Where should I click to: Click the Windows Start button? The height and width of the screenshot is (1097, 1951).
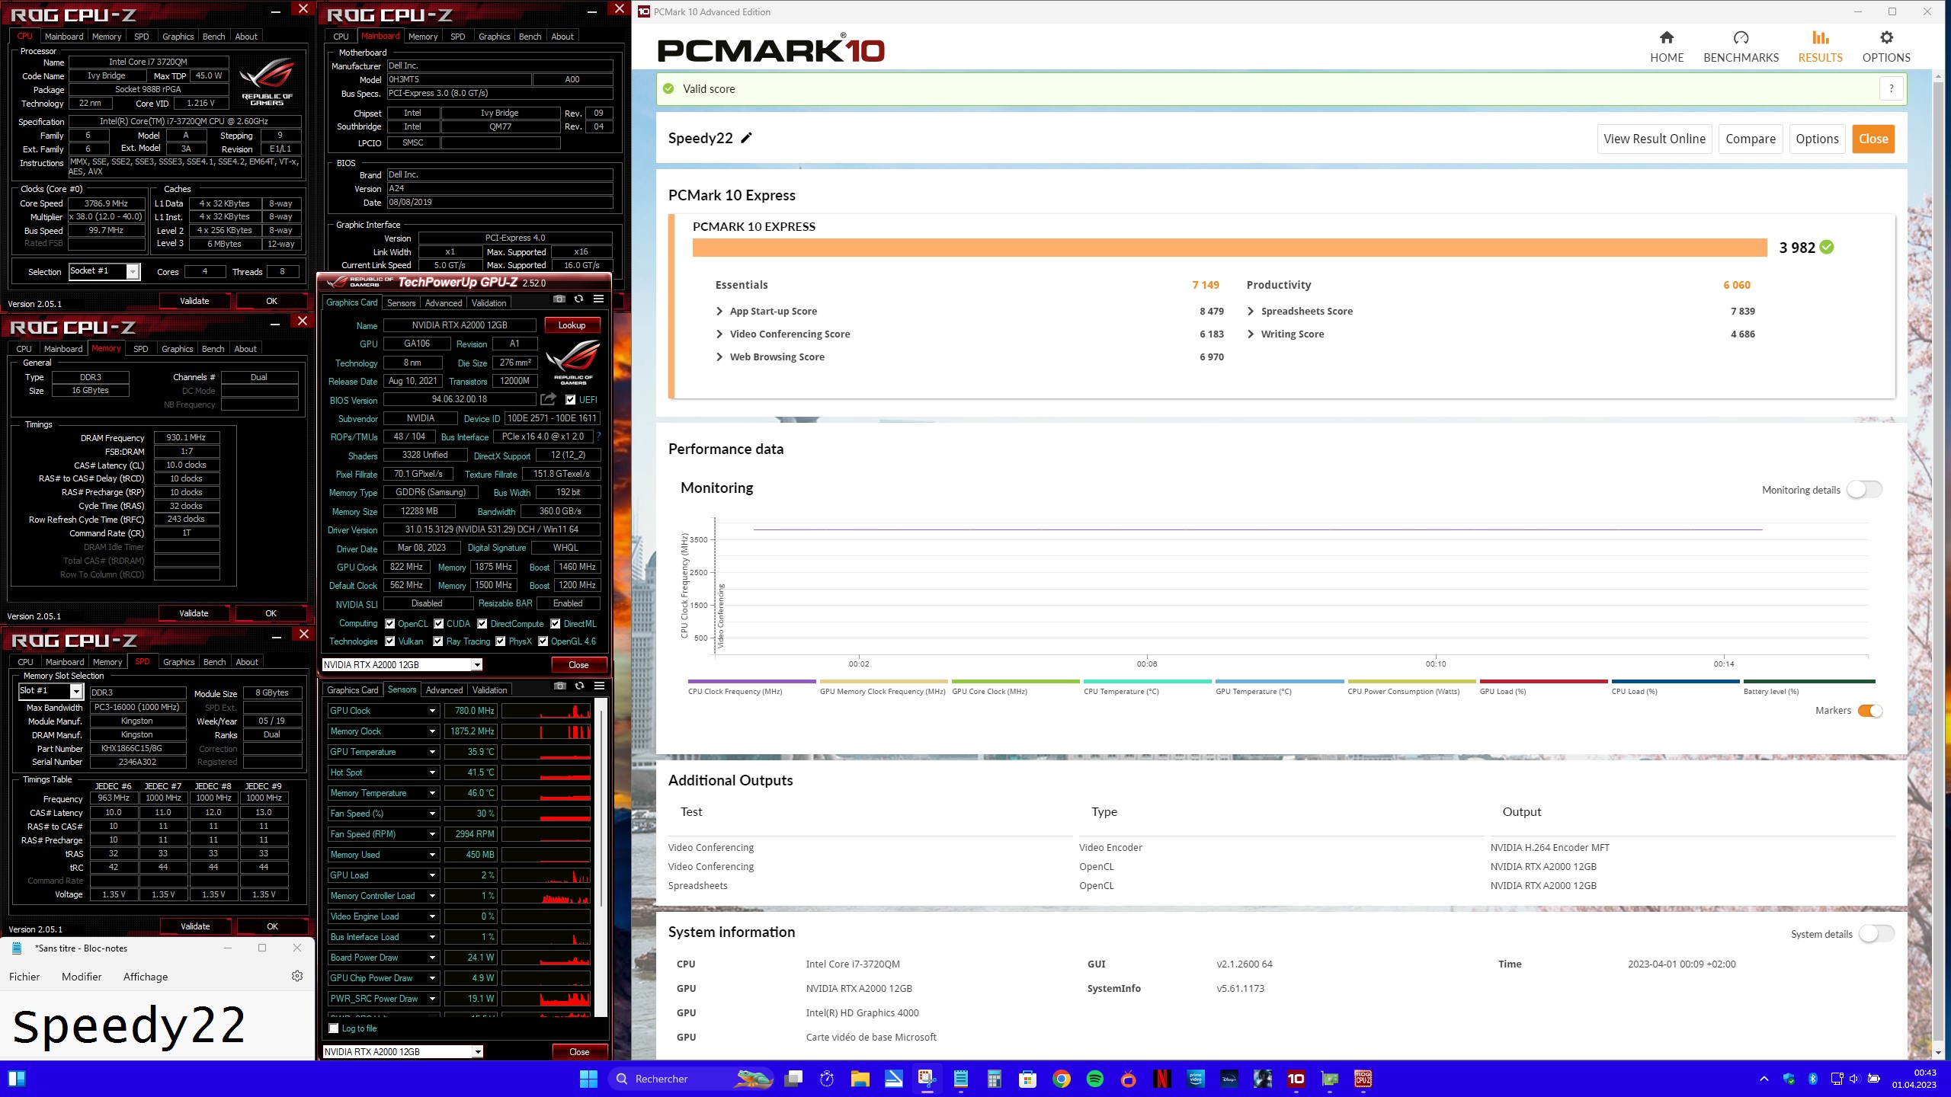pyautogui.click(x=588, y=1079)
